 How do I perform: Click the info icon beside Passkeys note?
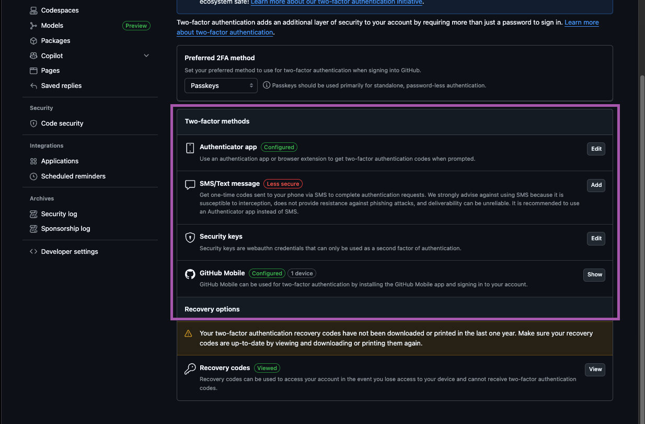coord(267,85)
